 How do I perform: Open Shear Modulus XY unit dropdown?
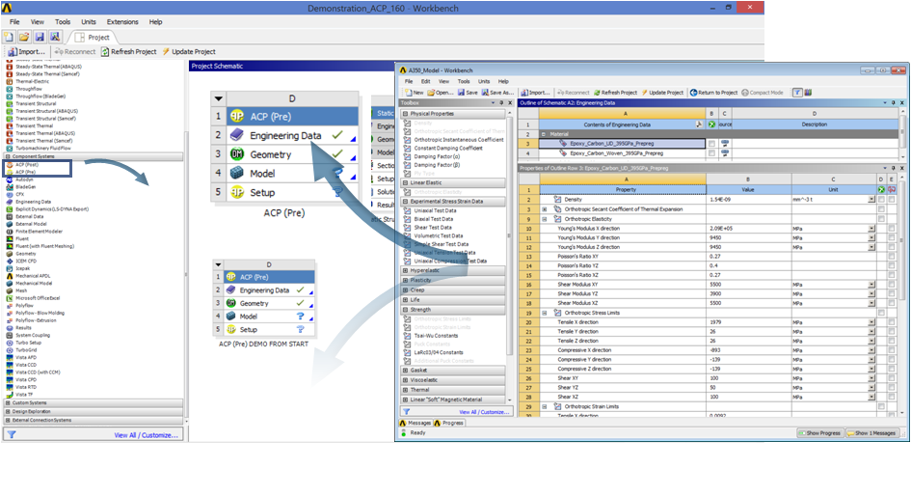871,285
